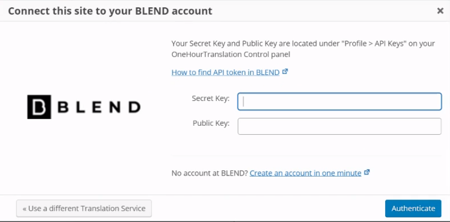Close the BLEND connection dialog
The width and height of the screenshot is (450, 222).
click(440, 11)
